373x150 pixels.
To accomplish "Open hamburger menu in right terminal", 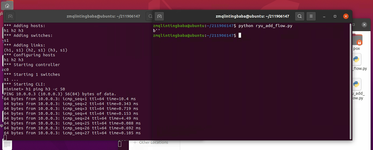I will tap(311, 16).
